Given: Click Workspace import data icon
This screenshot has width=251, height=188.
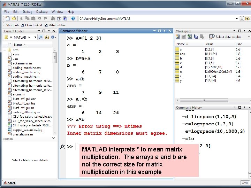Looking at the screenshot, I should (x=190, y=37).
